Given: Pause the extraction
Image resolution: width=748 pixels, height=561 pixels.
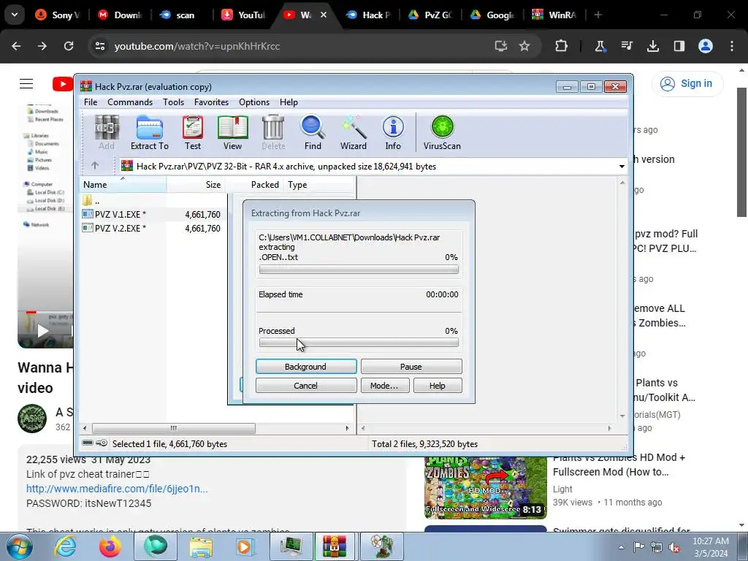Looking at the screenshot, I should (x=411, y=367).
